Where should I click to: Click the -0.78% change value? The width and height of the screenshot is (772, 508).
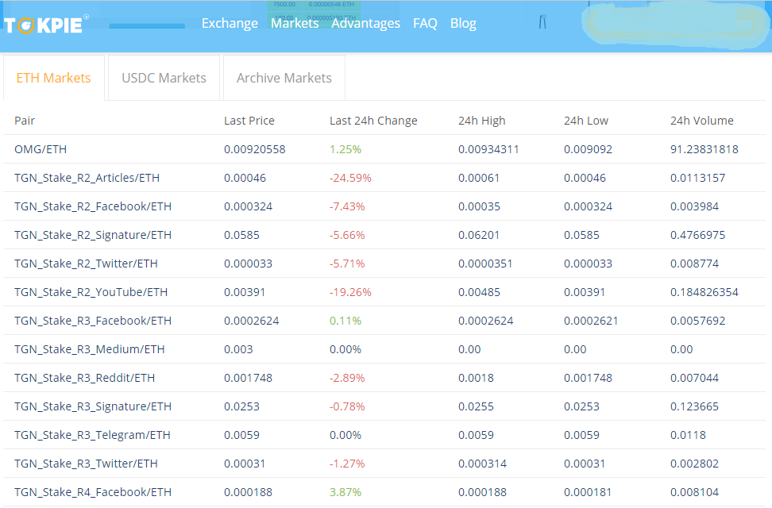pyautogui.click(x=347, y=406)
